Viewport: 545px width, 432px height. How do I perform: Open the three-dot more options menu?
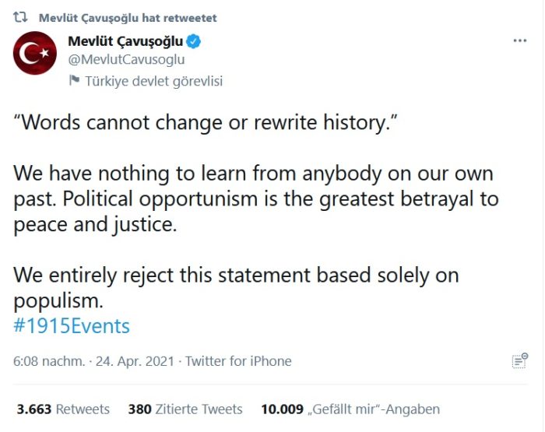520,40
